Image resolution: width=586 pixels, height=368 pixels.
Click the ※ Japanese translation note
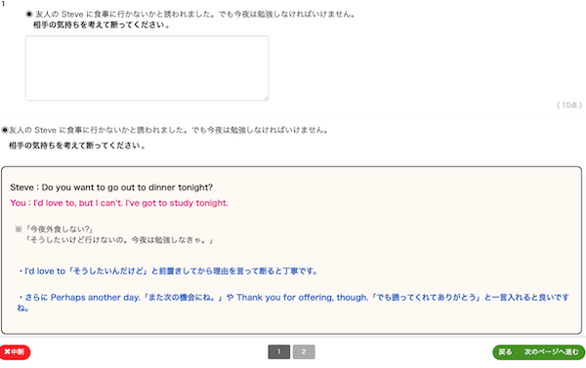114,234
